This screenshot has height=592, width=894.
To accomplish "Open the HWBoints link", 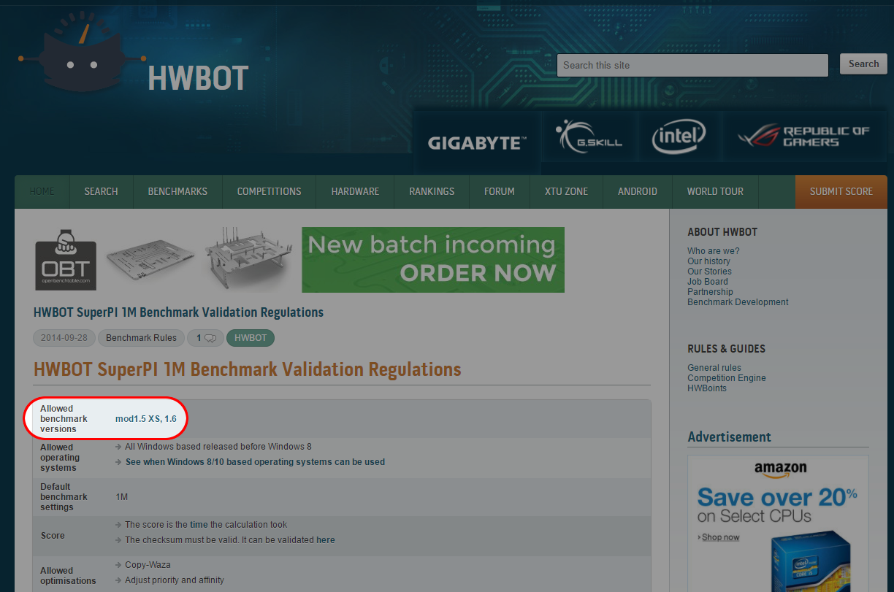I will click(707, 388).
